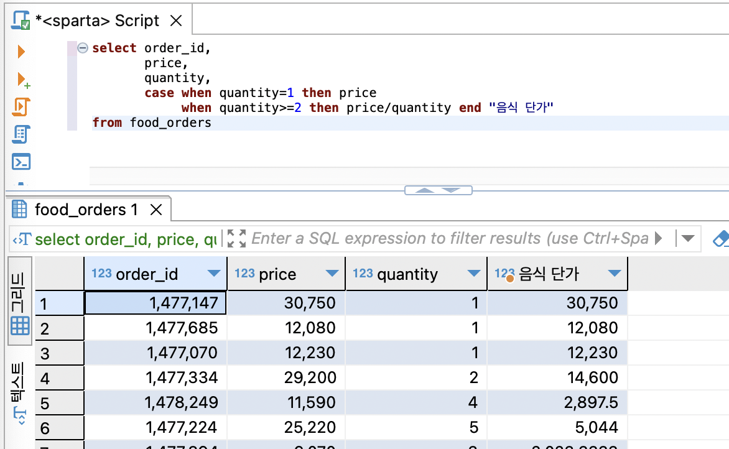Image resolution: width=729 pixels, height=449 pixels.
Task: Run the SQL statement with the orange arrow
Action: [21, 51]
